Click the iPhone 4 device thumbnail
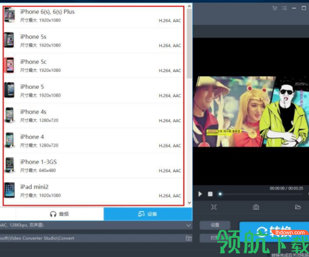The width and height of the screenshot is (309, 257). 10,140
